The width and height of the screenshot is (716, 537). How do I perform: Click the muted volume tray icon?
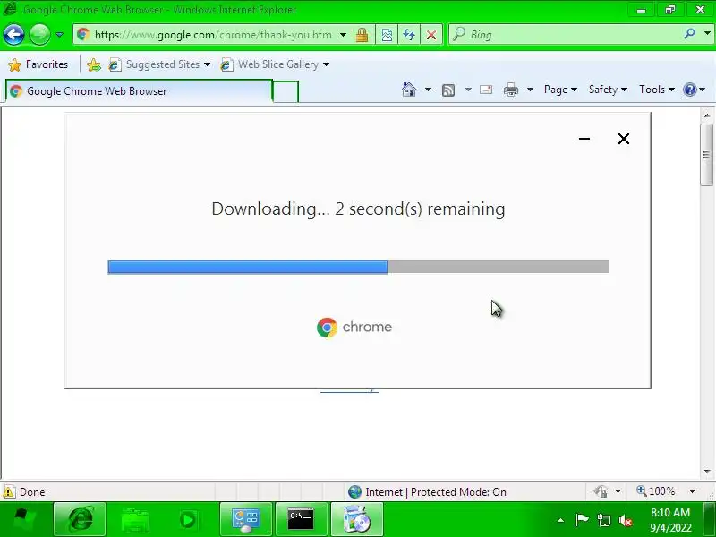pyautogui.click(x=625, y=520)
